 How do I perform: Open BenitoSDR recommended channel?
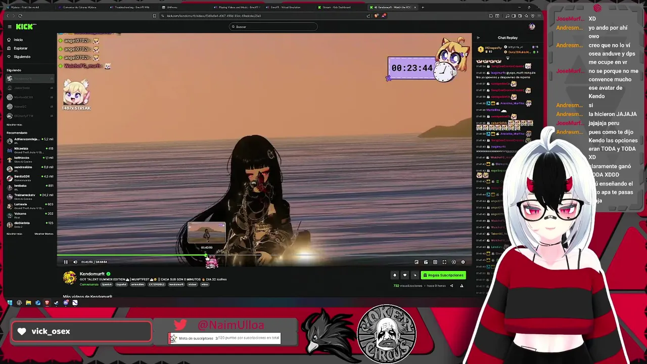point(30,178)
